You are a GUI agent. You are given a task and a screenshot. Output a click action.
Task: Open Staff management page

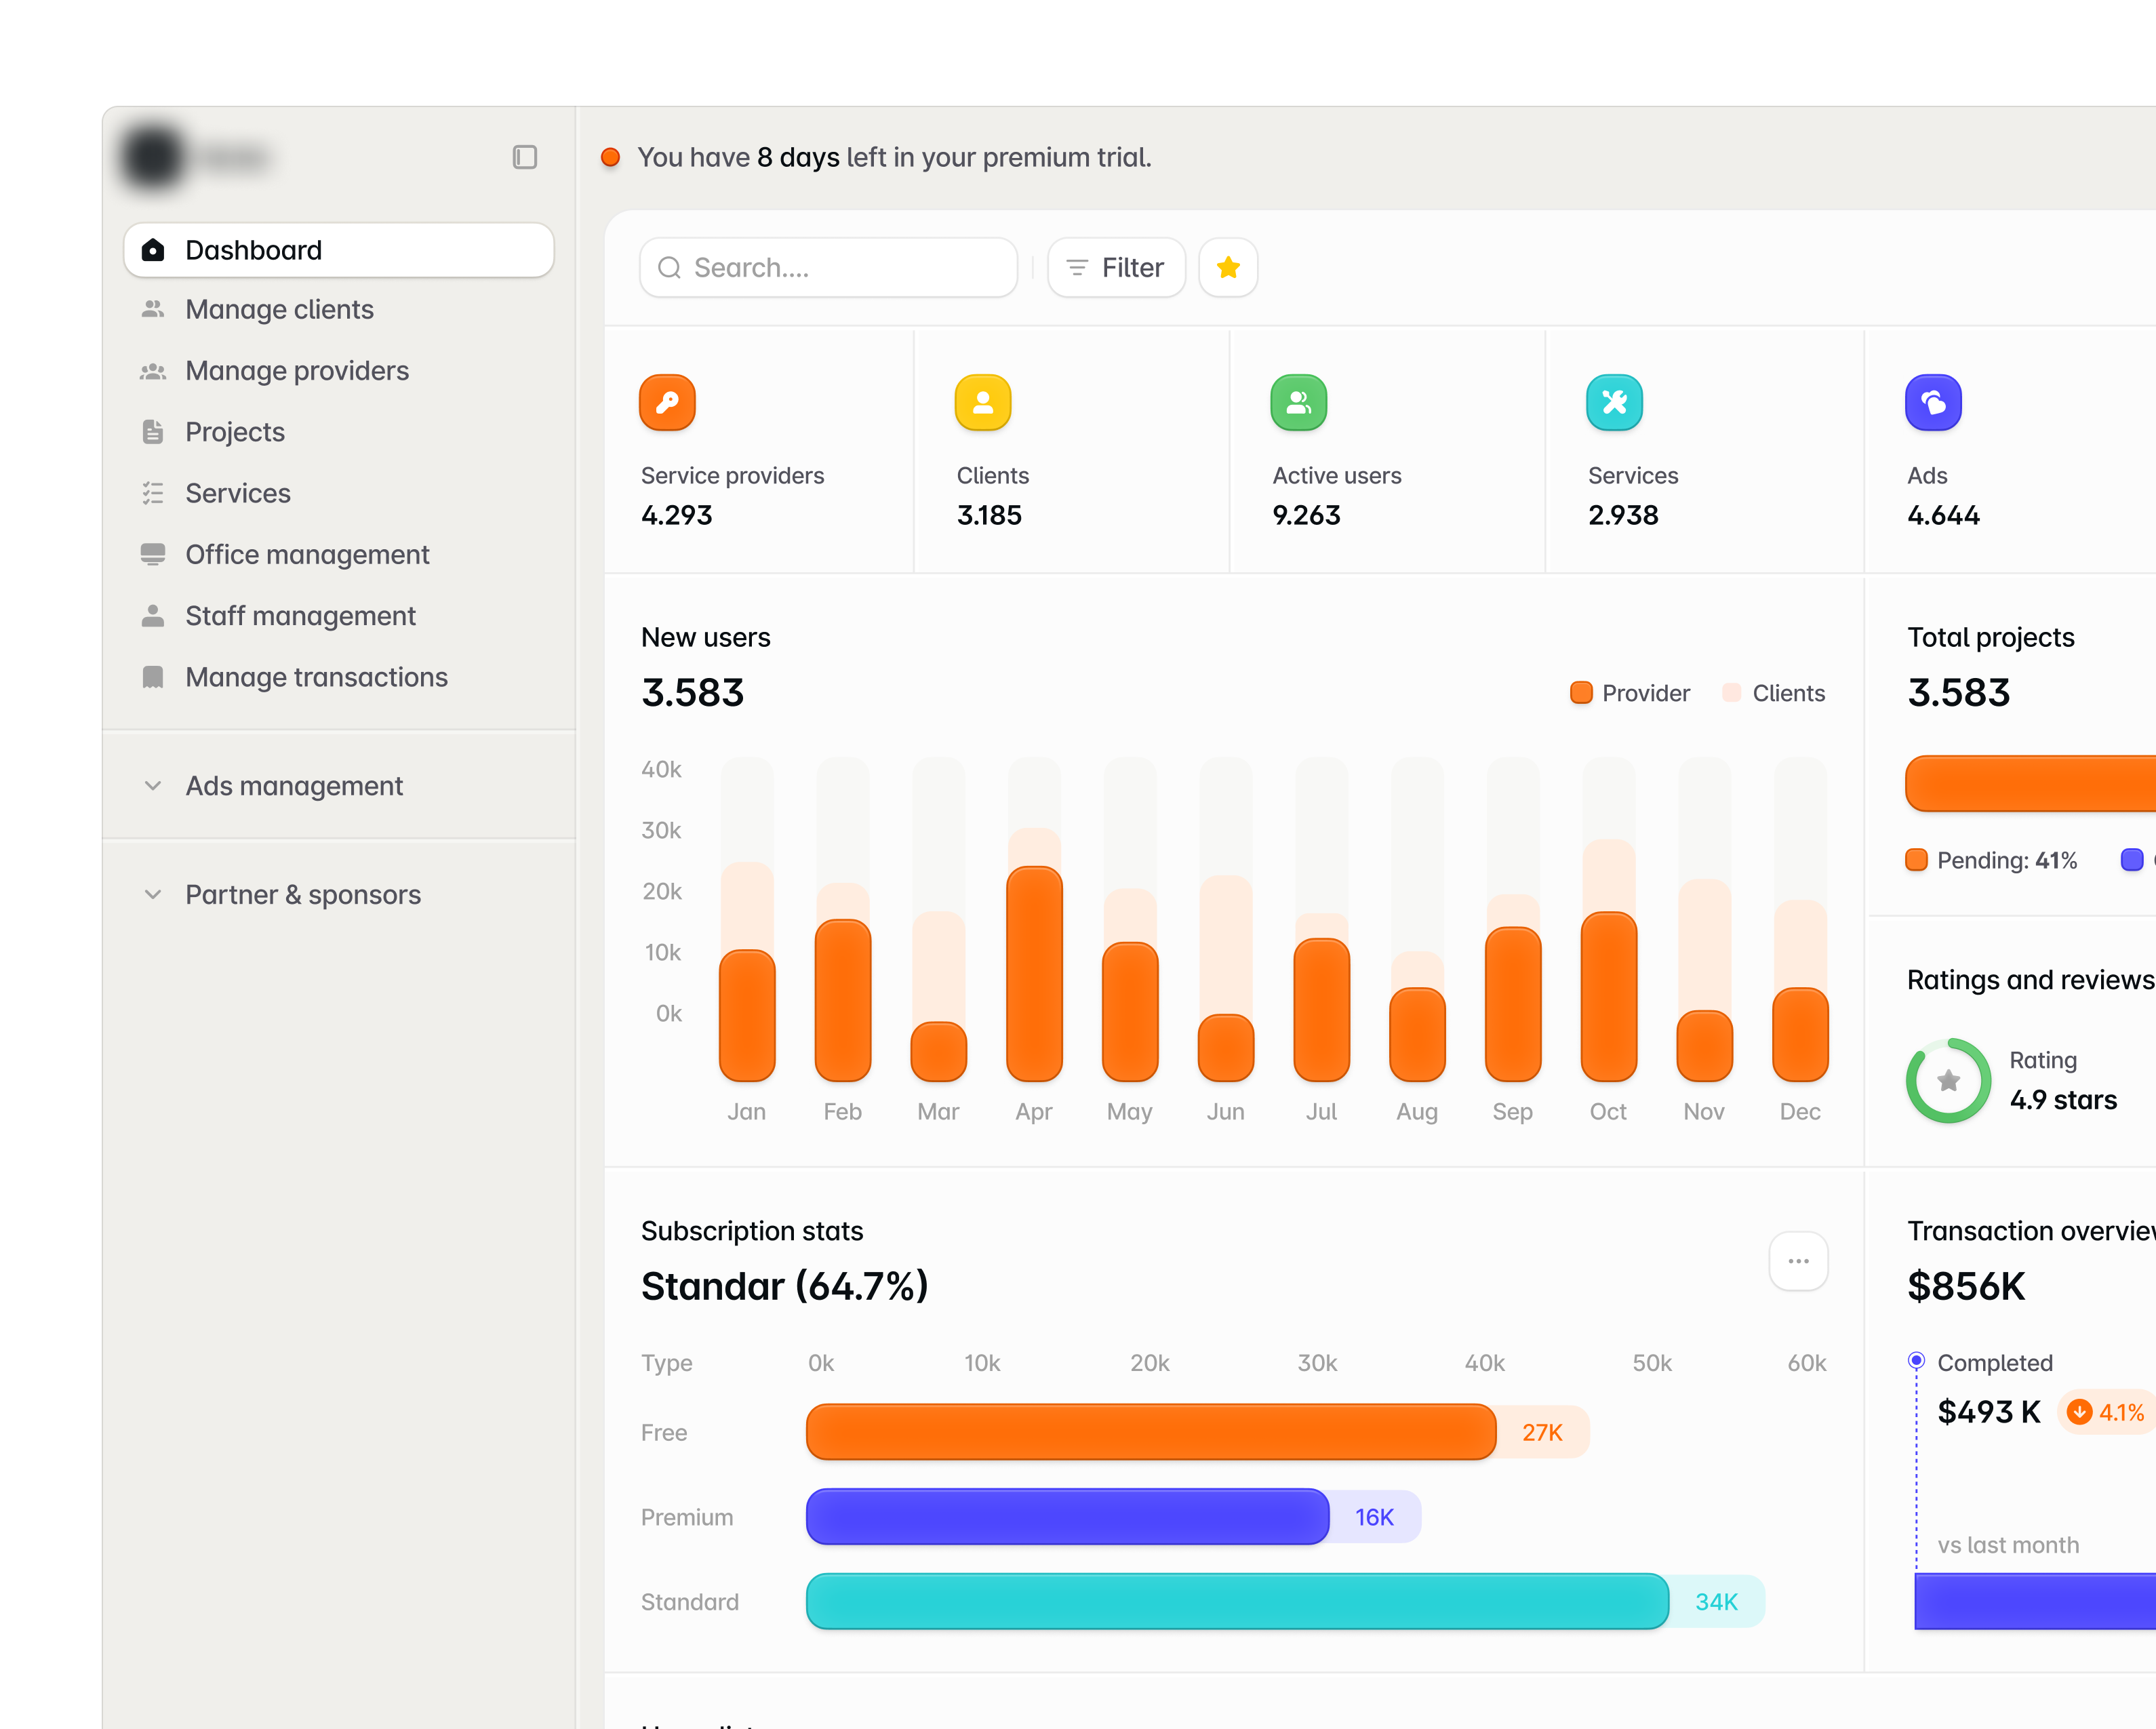[x=300, y=616]
